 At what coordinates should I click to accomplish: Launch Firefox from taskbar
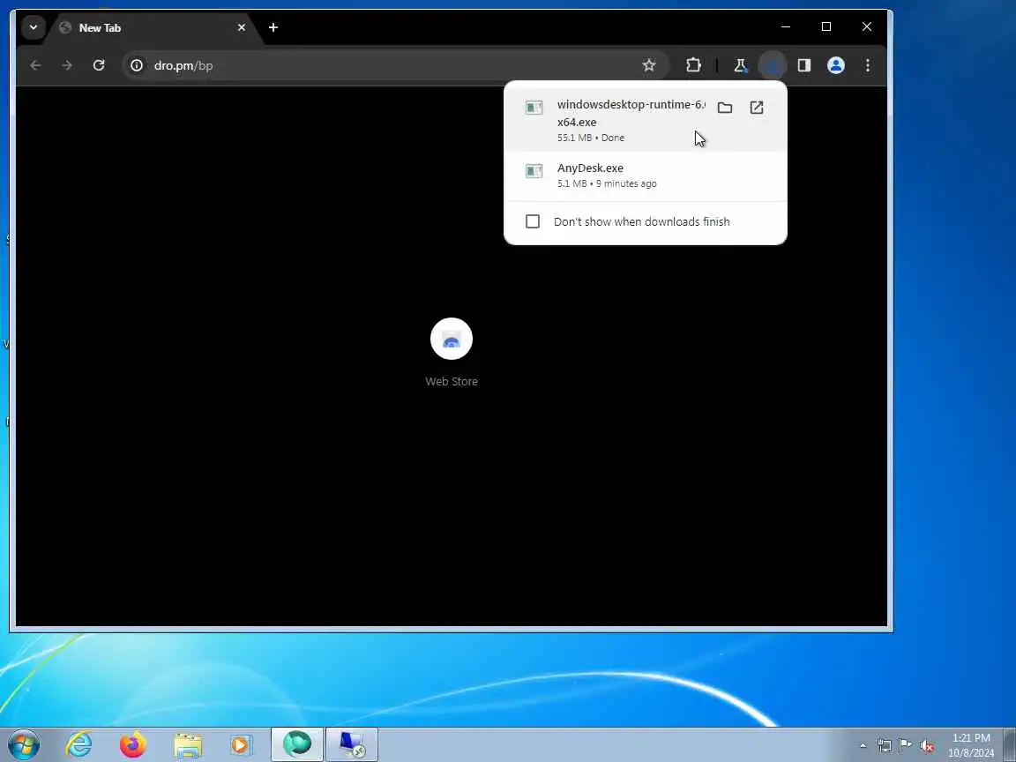(133, 745)
